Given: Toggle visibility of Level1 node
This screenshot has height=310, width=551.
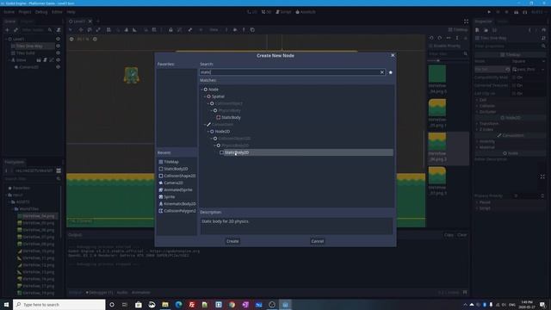Looking at the screenshot, I should pyautogui.click(x=58, y=39).
